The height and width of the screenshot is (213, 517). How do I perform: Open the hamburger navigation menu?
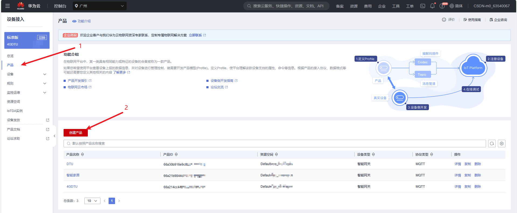(x=8, y=6)
